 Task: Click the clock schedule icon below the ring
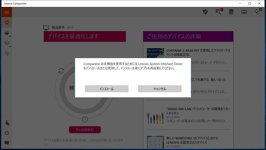click(x=85, y=119)
